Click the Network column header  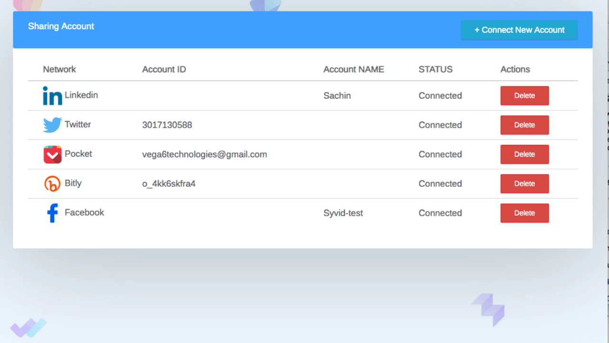click(x=59, y=70)
